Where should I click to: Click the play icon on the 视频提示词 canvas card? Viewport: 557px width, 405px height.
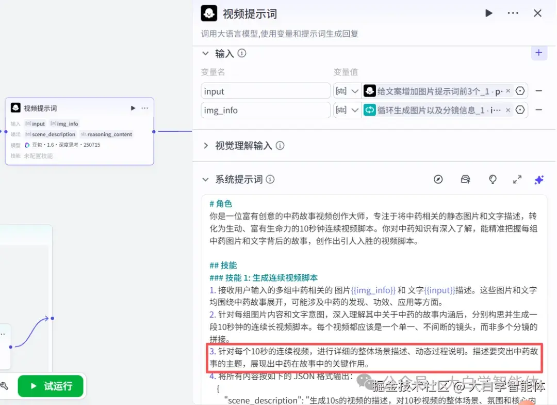coord(133,108)
